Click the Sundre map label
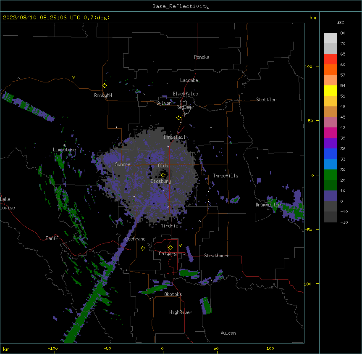 tap(123, 164)
